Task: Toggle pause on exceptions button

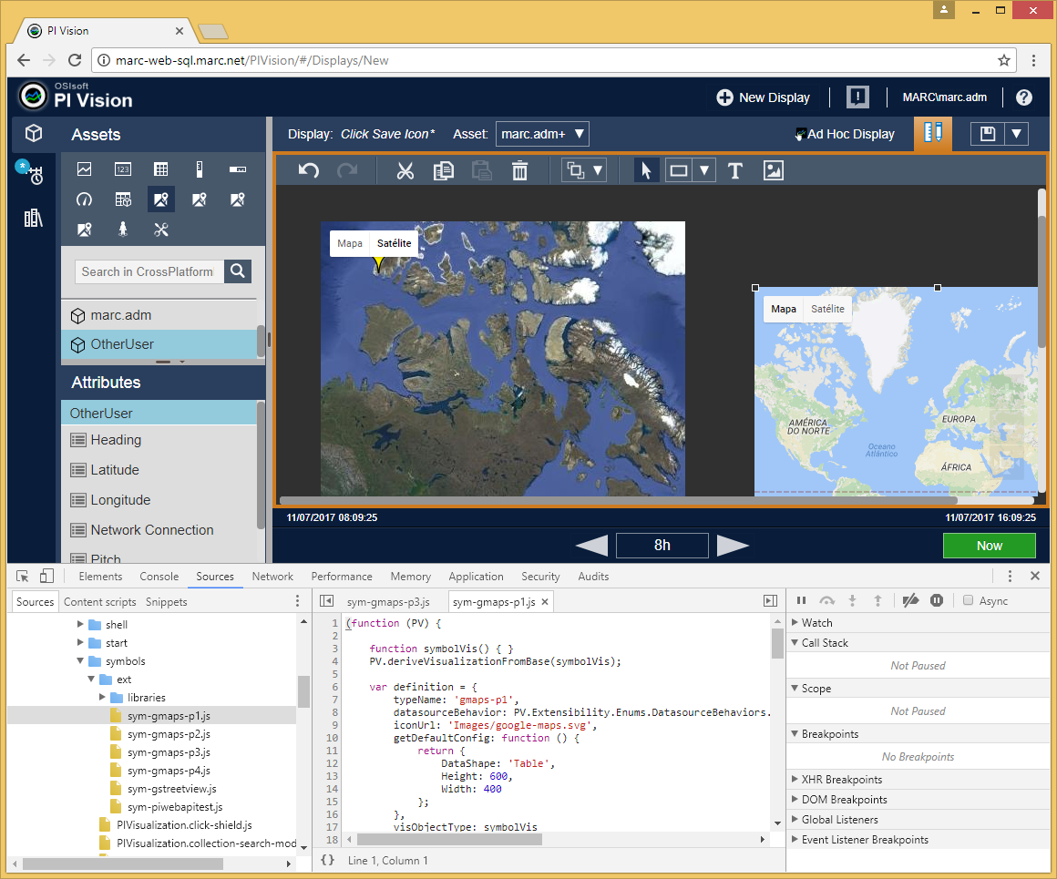Action: [x=937, y=600]
